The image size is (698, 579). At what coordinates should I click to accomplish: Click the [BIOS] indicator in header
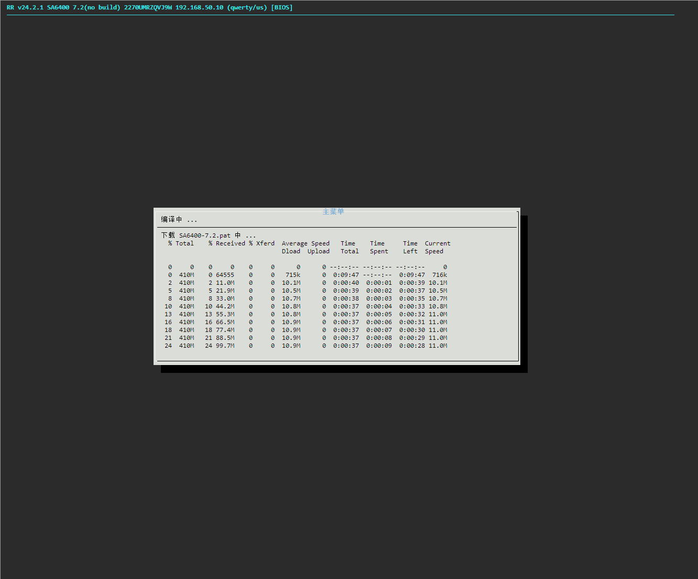[x=282, y=7]
